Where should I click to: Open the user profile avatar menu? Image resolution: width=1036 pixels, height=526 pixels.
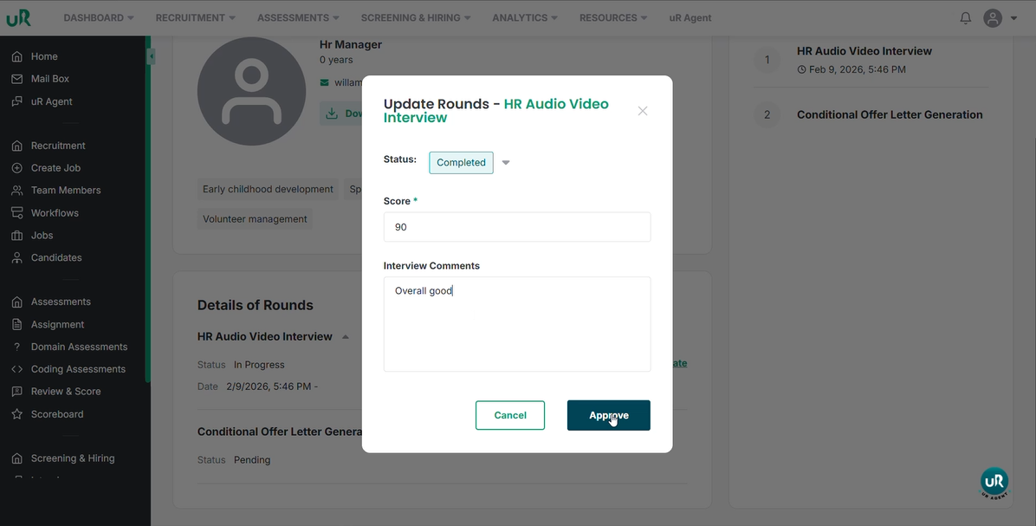click(x=994, y=18)
